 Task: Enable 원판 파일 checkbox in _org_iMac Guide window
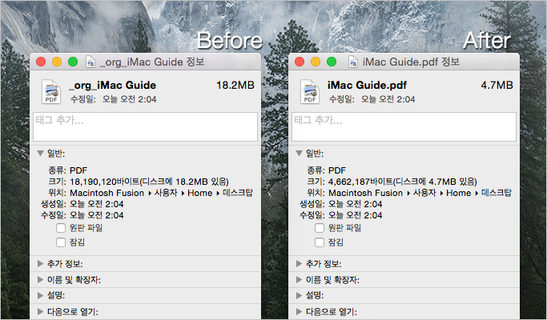[x=61, y=228]
